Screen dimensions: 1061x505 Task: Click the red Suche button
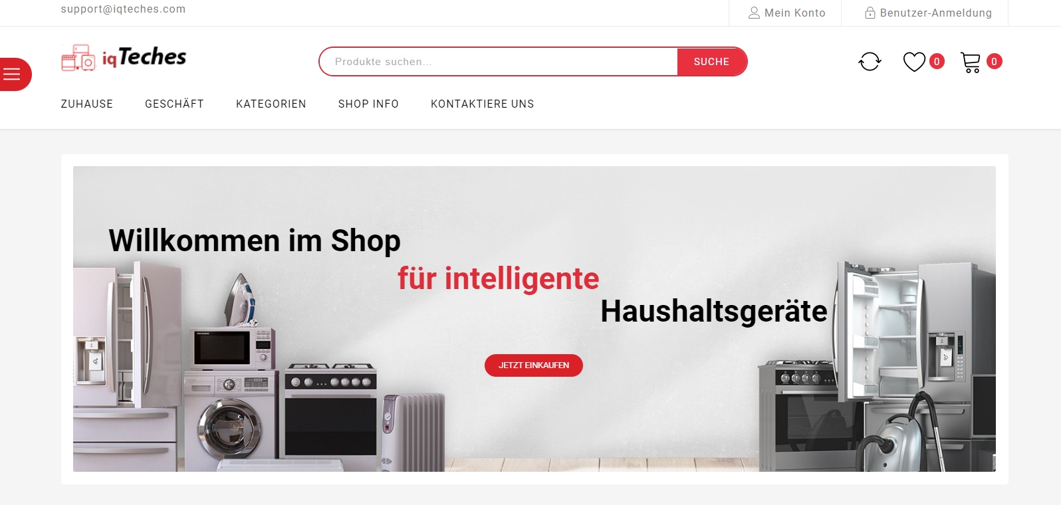coord(711,62)
